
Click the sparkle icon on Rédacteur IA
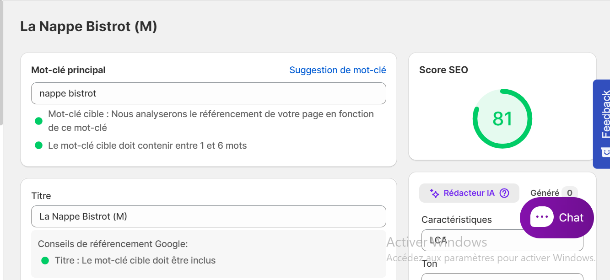tap(434, 193)
